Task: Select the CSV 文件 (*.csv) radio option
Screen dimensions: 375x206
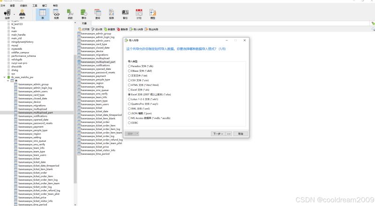Action: pos(129,80)
